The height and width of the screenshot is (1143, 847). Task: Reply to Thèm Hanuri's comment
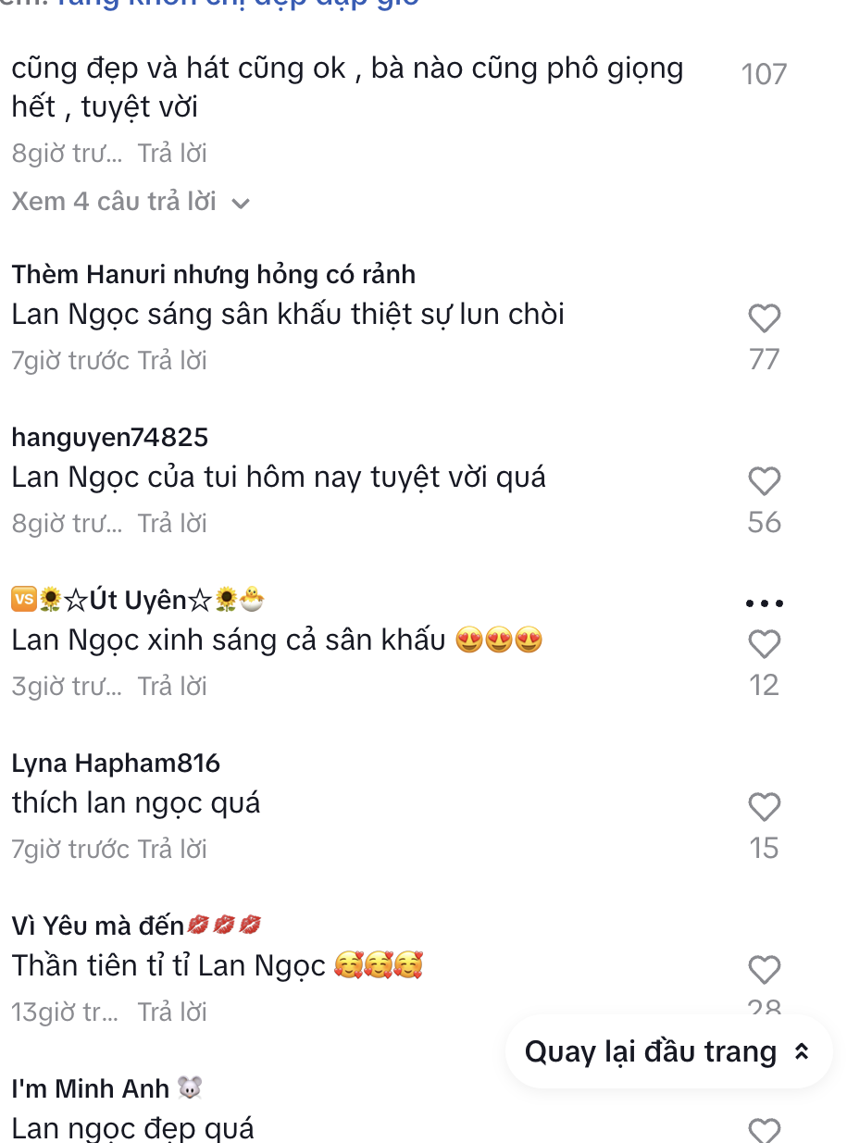172,361
